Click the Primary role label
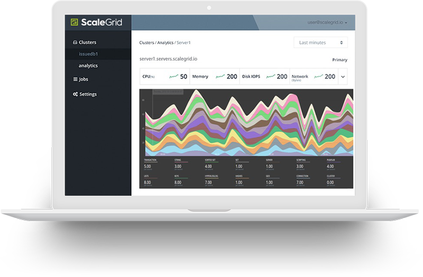This screenshot has width=423, height=277. coord(339,60)
